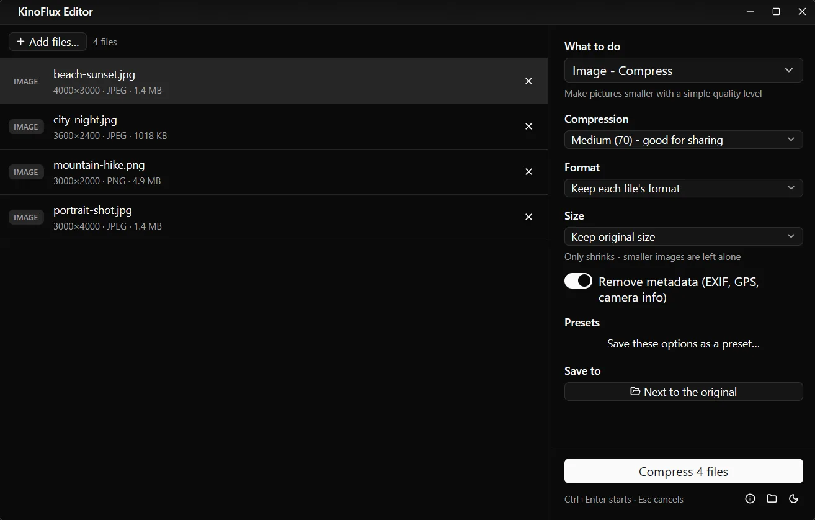Remove mountain-hike.png from the list

528,172
